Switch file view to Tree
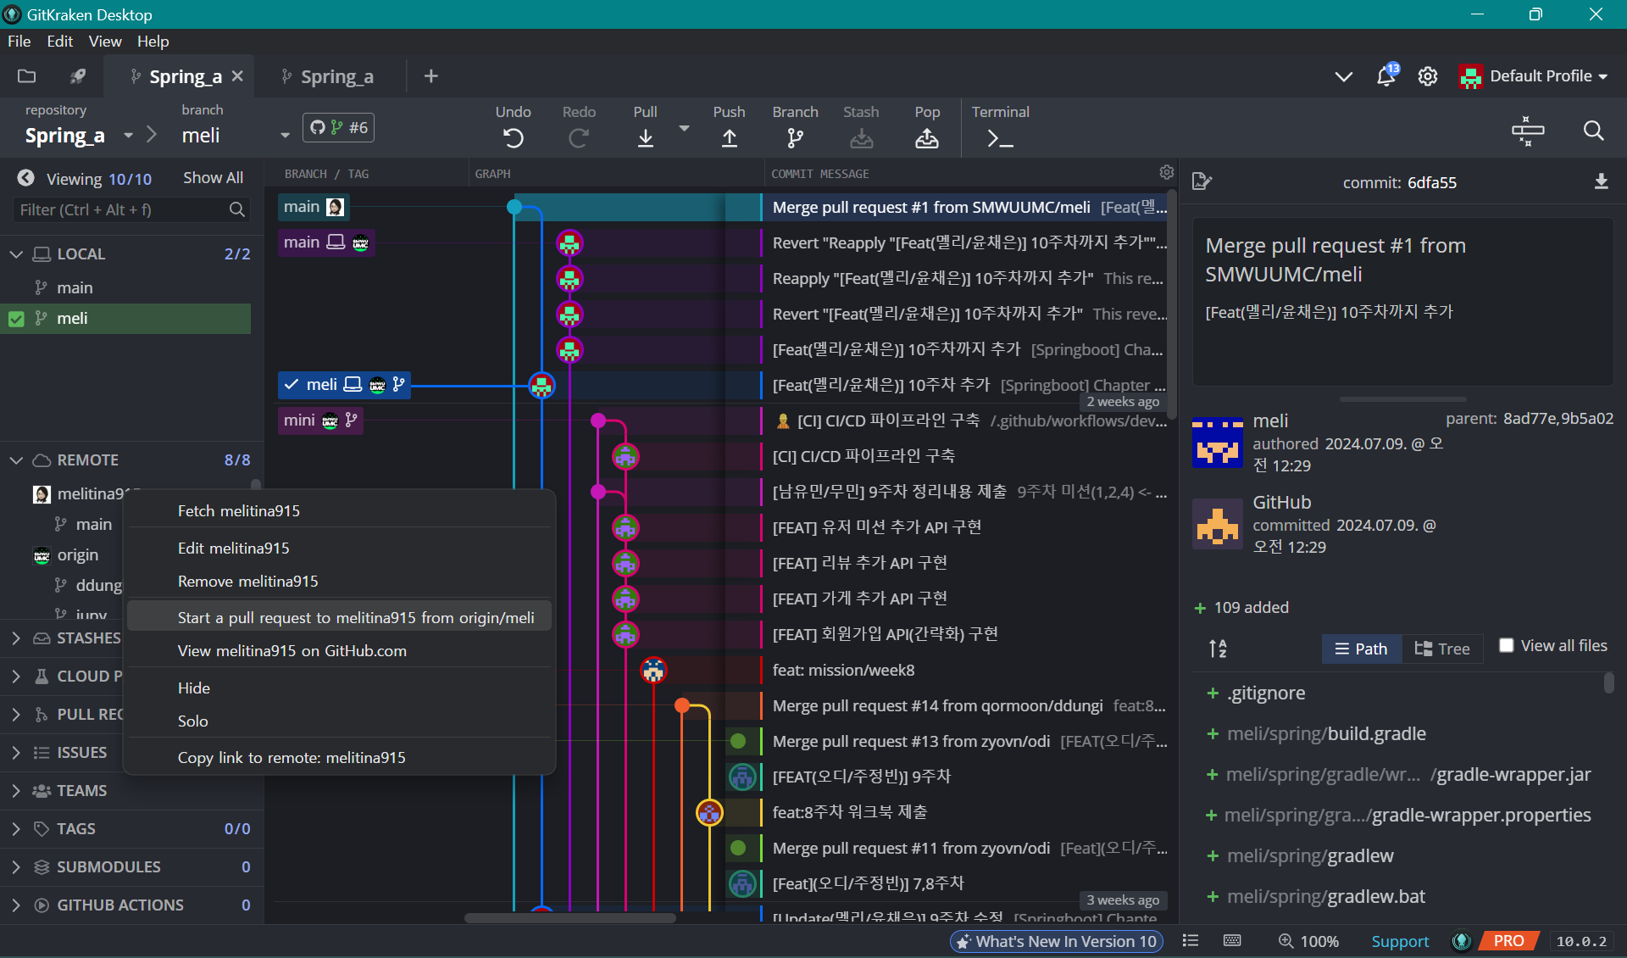 click(1442, 649)
